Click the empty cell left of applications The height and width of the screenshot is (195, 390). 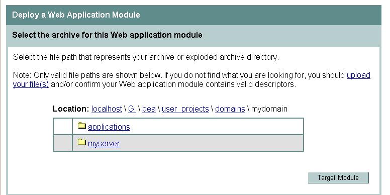pos(63,126)
